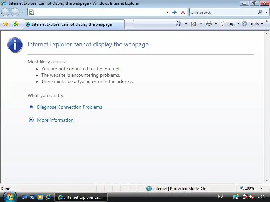The height and width of the screenshot is (202, 270).
Task: Launch Windows Media Player quick launch
Action: pyautogui.click(x=40, y=197)
